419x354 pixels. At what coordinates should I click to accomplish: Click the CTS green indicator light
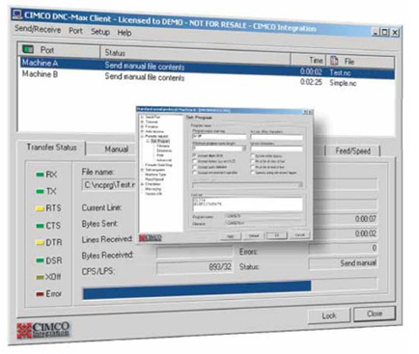tap(40, 226)
